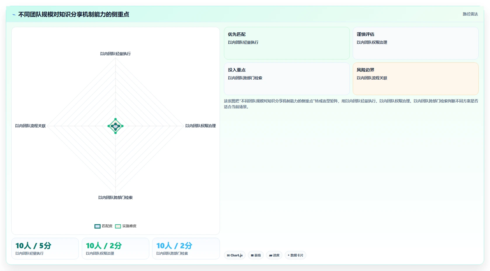Toggle the 实施难度 legend swatch
This screenshot has height=271, width=490.
(x=118, y=226)
